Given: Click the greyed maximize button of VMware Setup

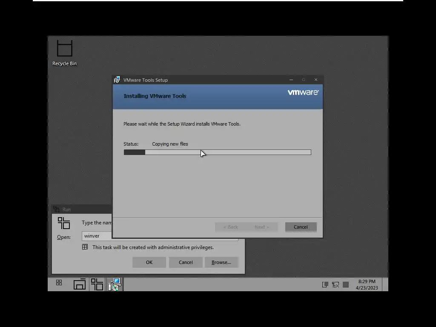Looking at the screenshot, I should click(x=303, y=80).
